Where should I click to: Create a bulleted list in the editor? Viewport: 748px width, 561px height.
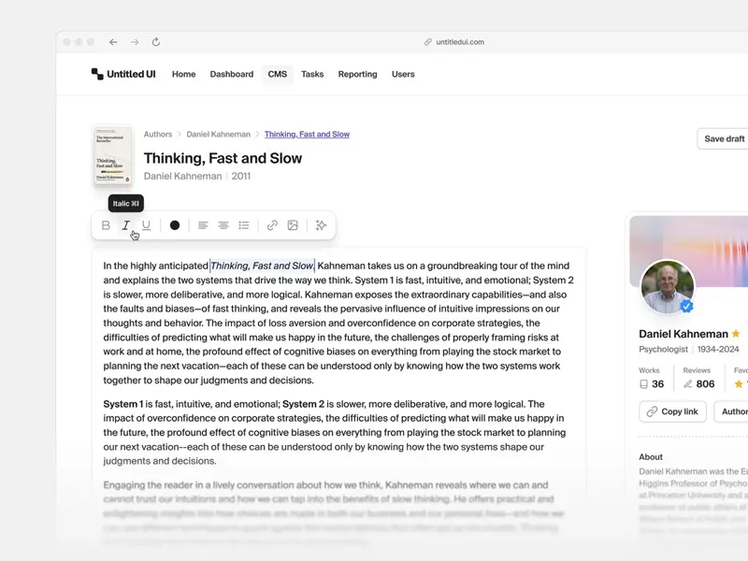point(243,224)
